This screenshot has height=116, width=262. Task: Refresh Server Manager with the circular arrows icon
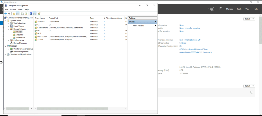[212, 9]
